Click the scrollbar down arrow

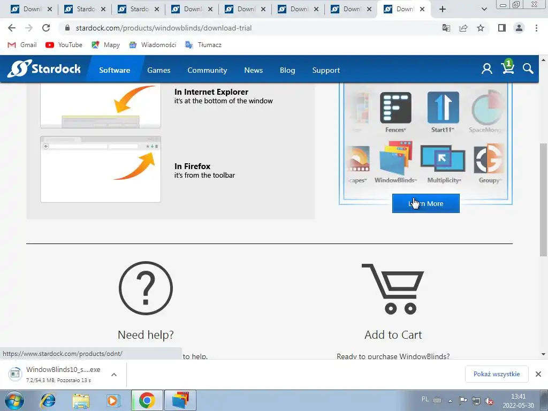tap(543, 354)
